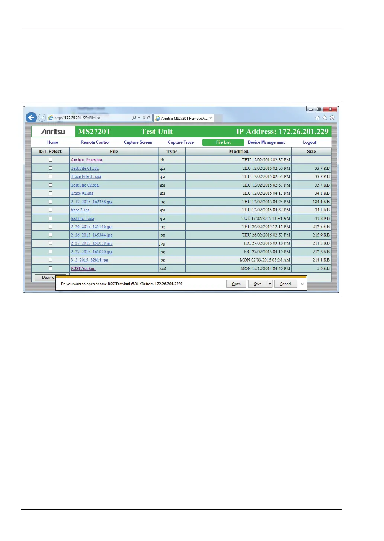Screen dimensions: 384x541
Task: Close the Anritsu MS2720T browser tab
Action: pos(211,118)
